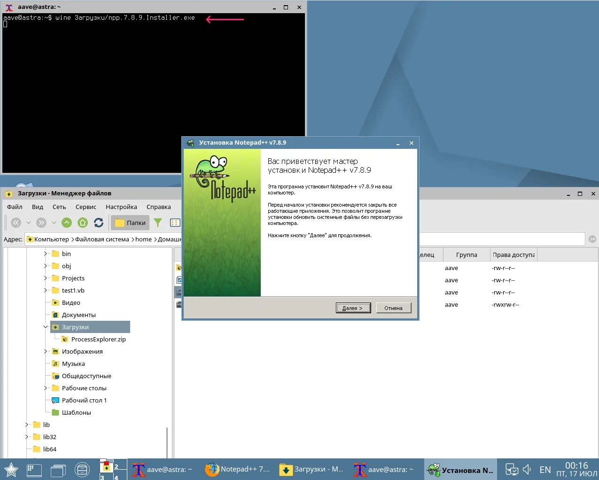
Task: Switch to Firefox Notepad++ taskbar button
Action: pyautogui.click(x=238, y=469)
